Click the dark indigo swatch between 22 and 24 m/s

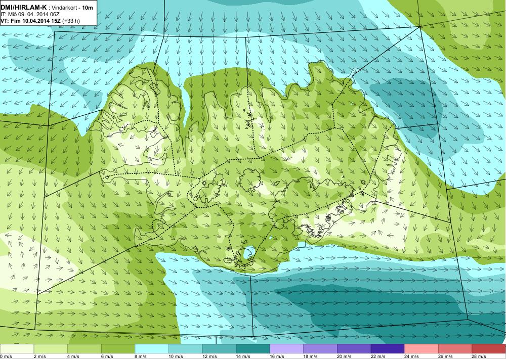(x=388, y=349)
